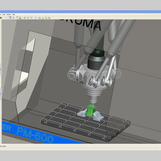161x161 pixels.
Task: Open the Help menu
Action: pos(14,14)
